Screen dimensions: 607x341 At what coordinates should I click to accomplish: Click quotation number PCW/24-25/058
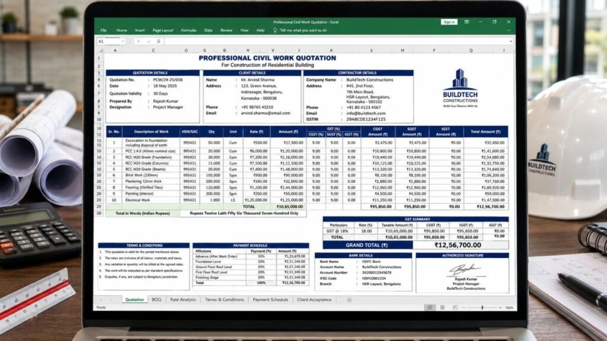[168, 80]
